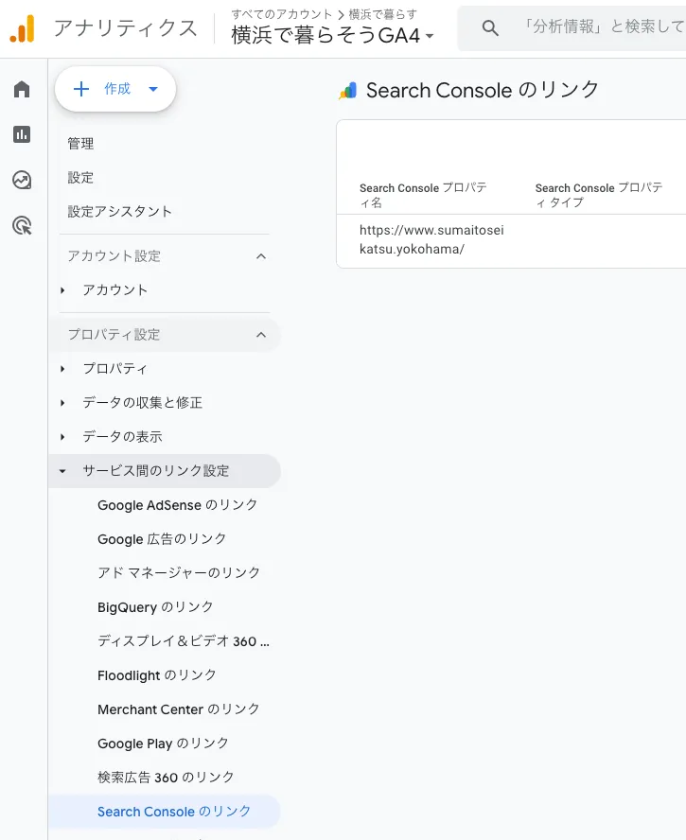Click the Home icon in the left rail

pyautogui.click(x=21, y=89)
